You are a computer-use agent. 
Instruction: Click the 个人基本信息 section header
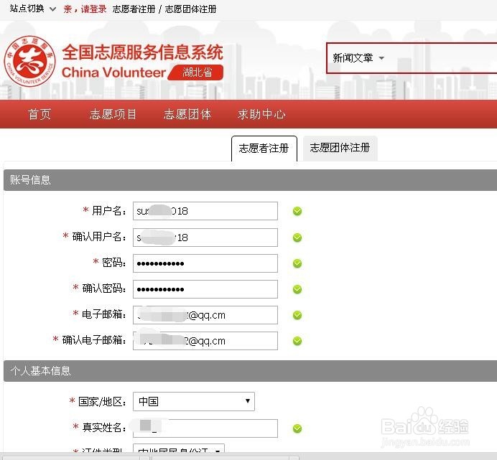pyautogui.click(x=251, y=371)
